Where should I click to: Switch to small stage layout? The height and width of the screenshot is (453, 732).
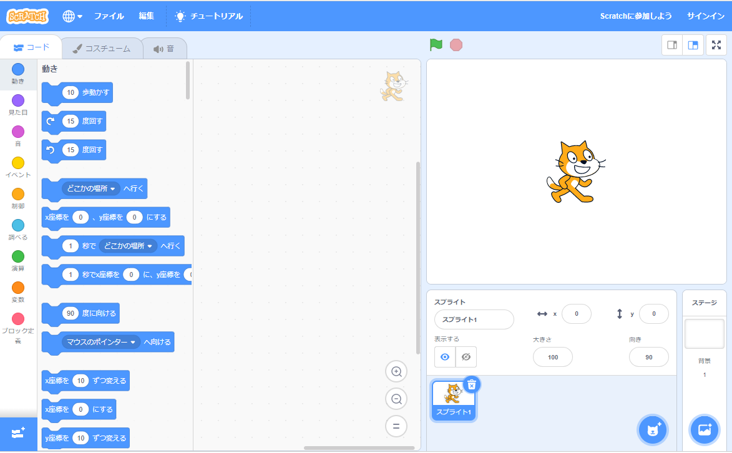672,45
